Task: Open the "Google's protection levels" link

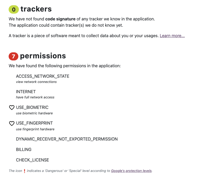Action: (x=131, y=171)
